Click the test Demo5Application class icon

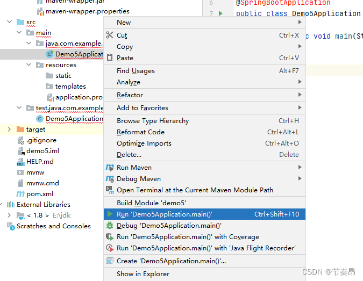[x=40, y=119]
